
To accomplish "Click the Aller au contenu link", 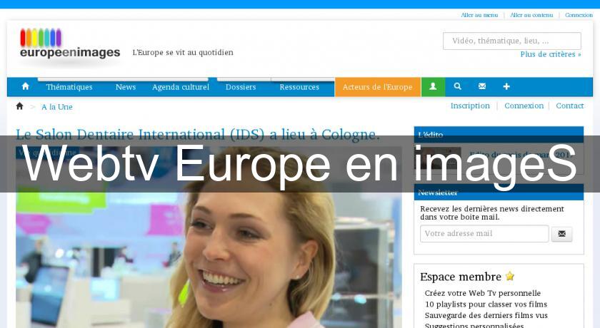I will click(531, 15).
